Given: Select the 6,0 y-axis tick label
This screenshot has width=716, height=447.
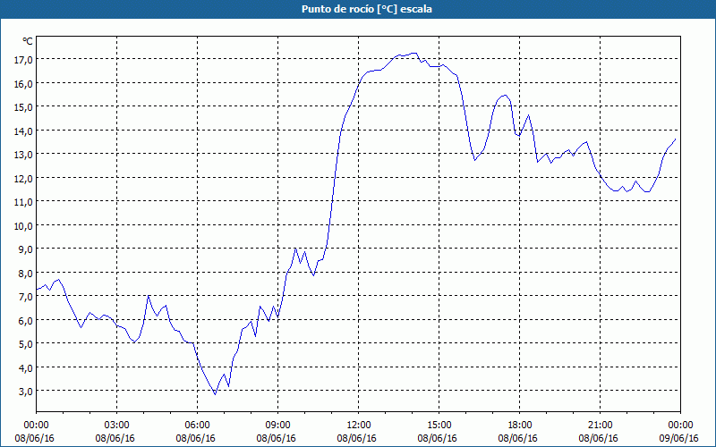Looking at the screenshot, I should 25,321.
